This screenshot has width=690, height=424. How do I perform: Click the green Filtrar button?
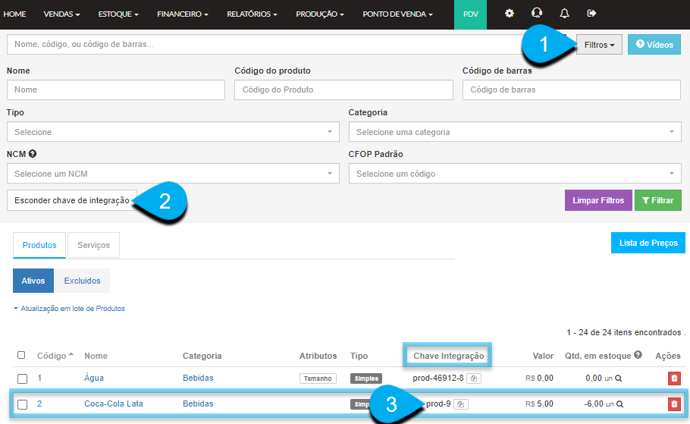click(x=658, y=200)
